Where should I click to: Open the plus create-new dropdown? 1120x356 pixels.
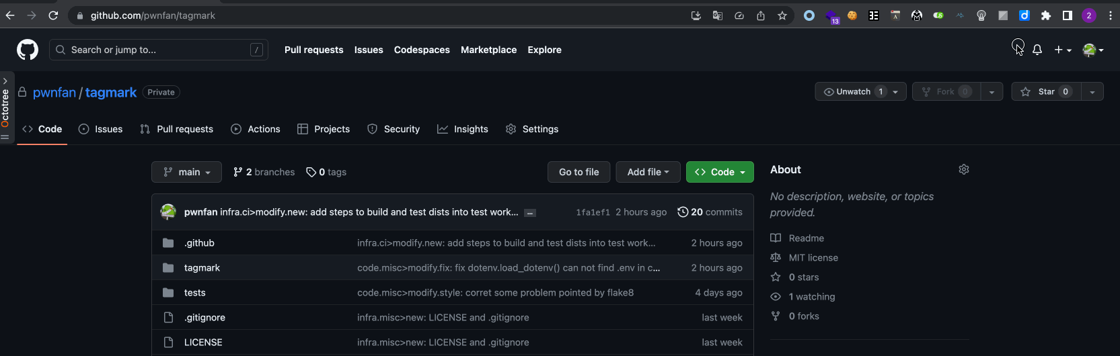(1063, 50)
